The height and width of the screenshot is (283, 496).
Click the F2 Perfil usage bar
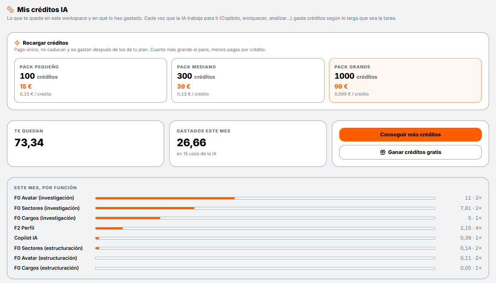click(265, 228)
